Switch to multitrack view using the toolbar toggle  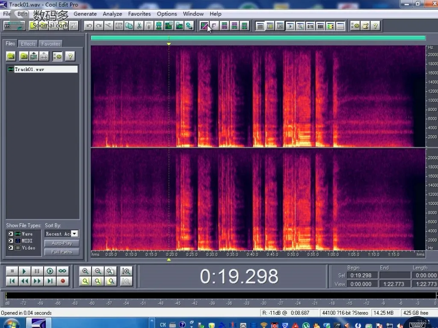(x=14, y=26)
